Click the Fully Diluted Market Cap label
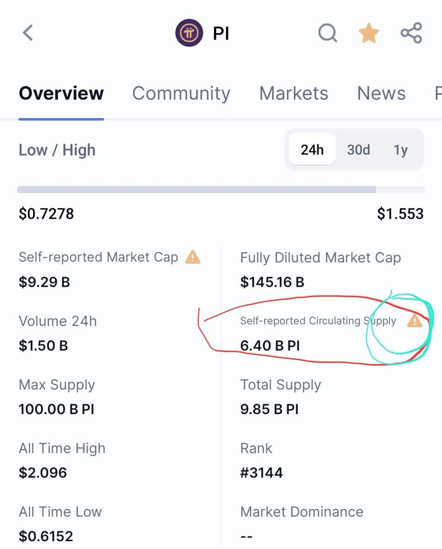 click(320, 258)
